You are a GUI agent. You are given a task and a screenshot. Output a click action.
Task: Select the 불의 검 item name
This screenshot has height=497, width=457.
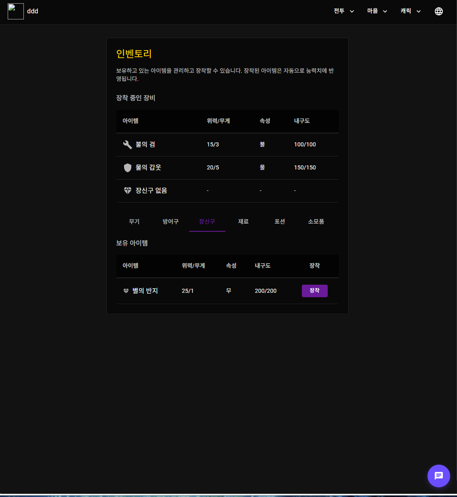[145, 144]
